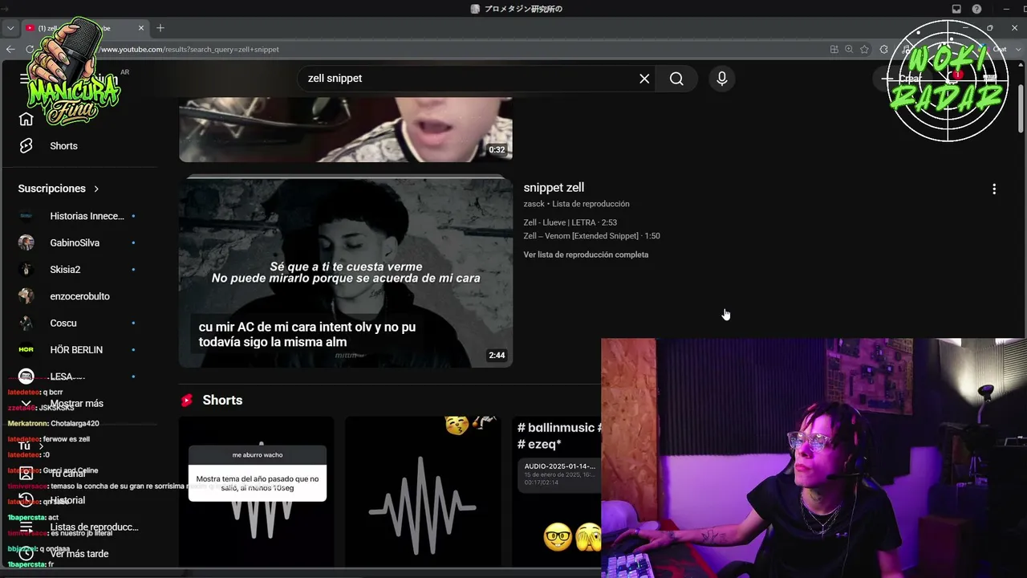Click the GabinoSilva channel avatar
This screenshot has width=1027, height=578.
[x=26, y=242]
